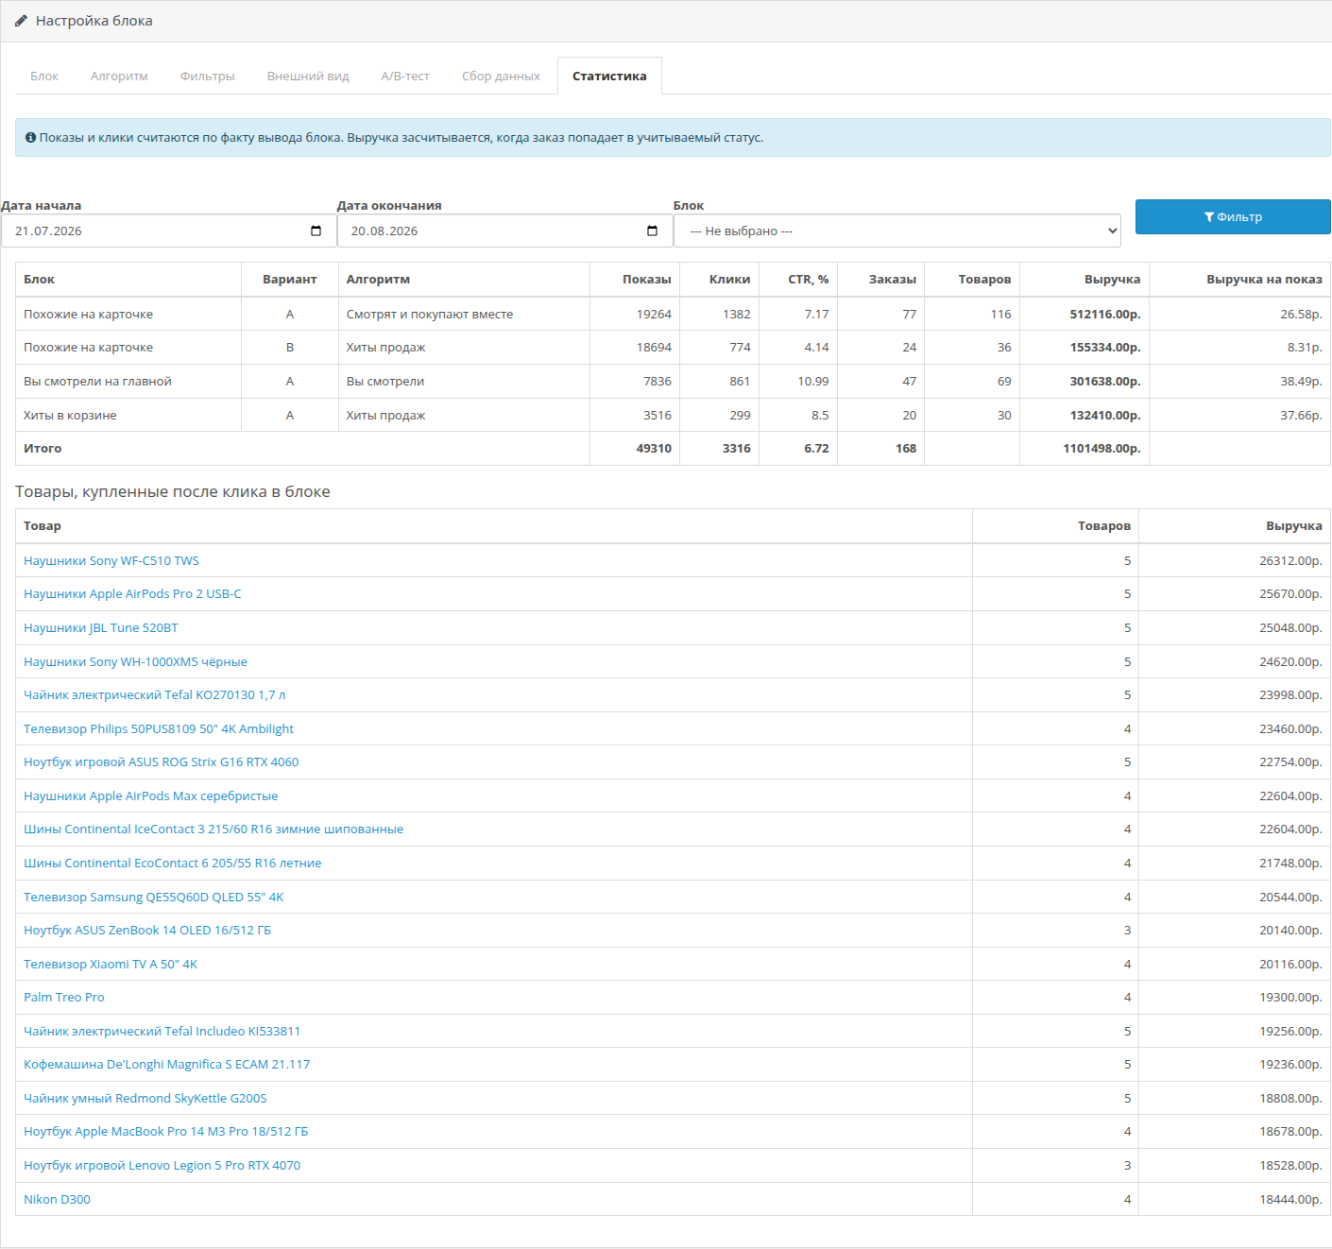The width and height of the screenshot is (1332, 1249).
Task: Open the Фильтры tab
Action: coord(208,77)
